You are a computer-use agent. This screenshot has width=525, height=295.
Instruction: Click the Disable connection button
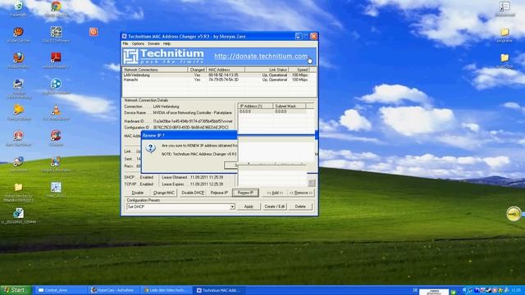tap(137, 193)
